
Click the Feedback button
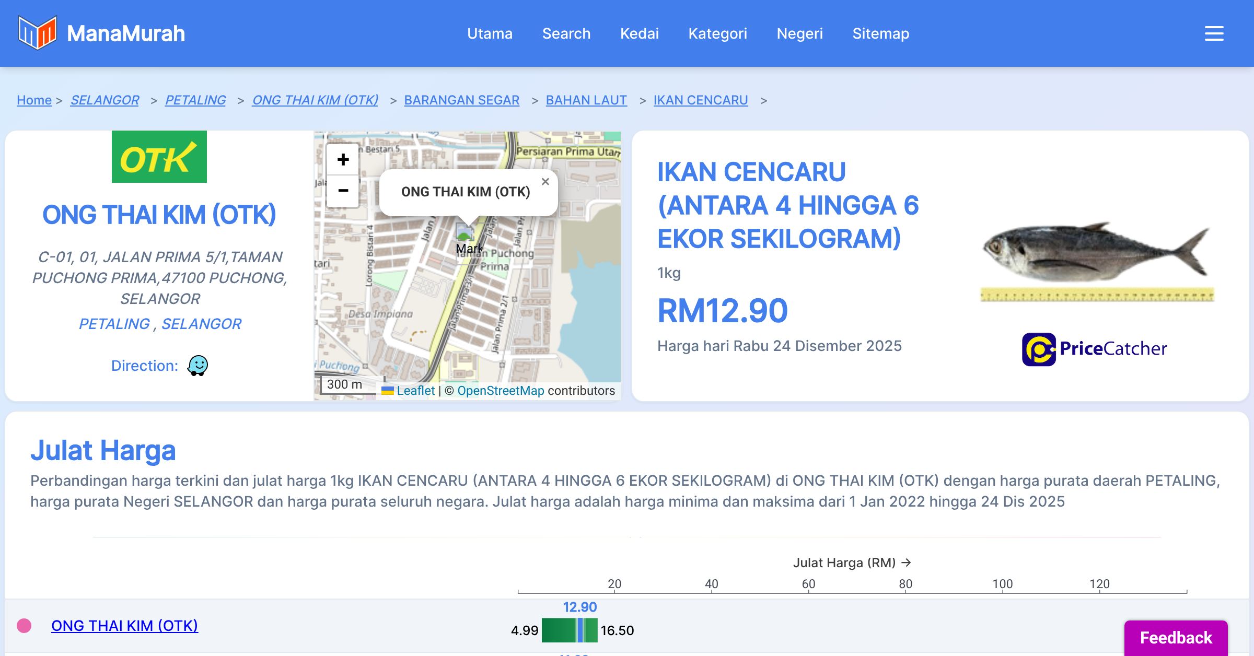[1176, 637]
